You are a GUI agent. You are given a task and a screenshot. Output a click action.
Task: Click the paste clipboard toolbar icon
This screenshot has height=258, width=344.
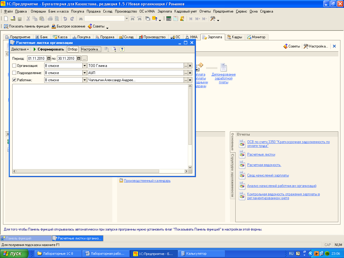pos(42,19)
